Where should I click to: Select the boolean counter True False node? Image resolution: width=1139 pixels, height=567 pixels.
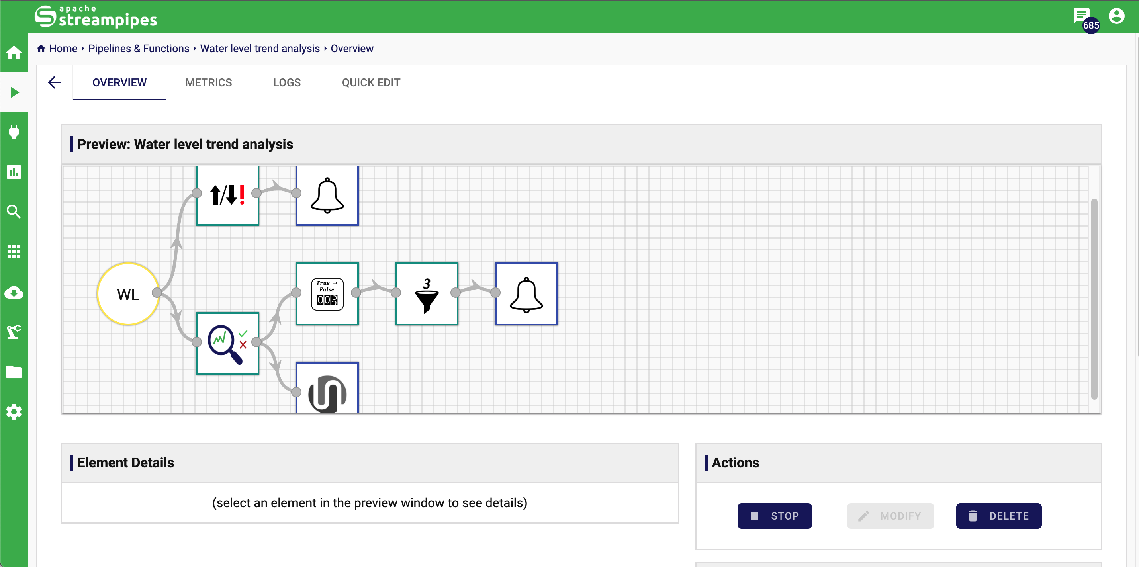[x=327, y=294]
